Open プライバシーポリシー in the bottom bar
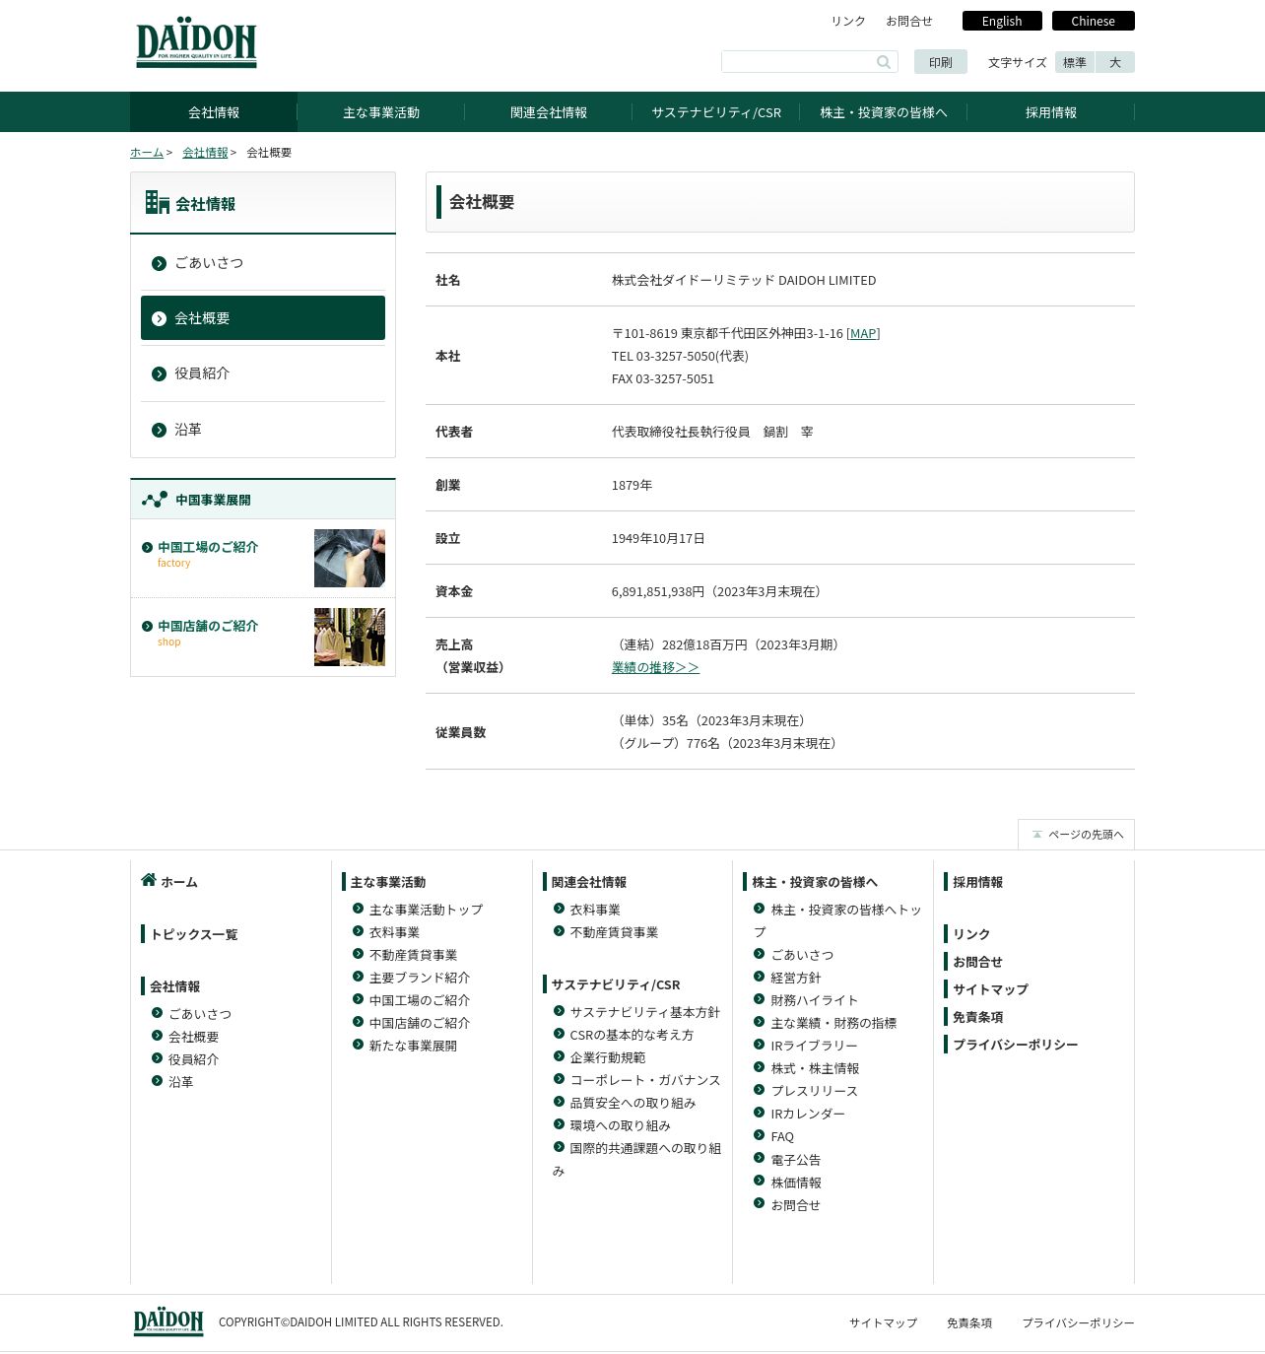This screenshot has width=1265, height=1354. pos(1078,1322)
